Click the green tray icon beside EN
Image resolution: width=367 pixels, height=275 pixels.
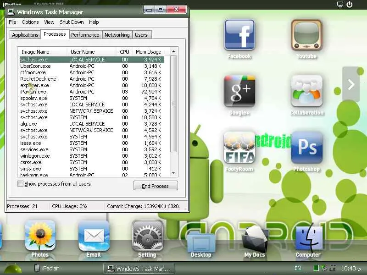tap(316, 268)
